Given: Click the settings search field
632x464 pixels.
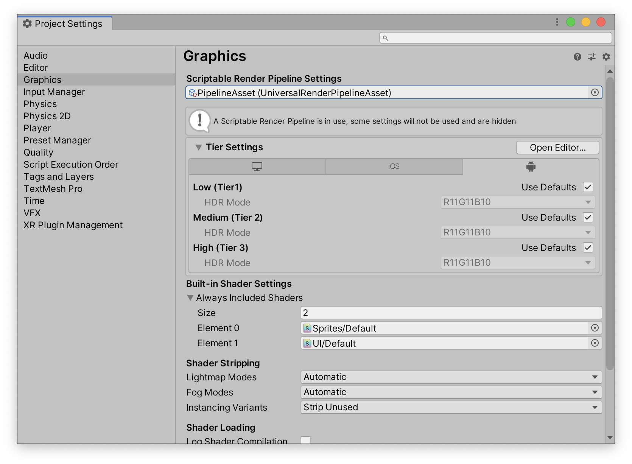Looking at the screenshot, I should (495, 38).
